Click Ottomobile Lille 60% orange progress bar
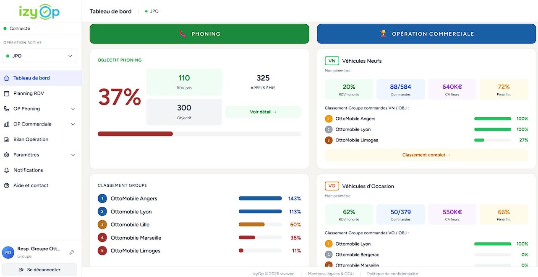This screenshot has width=538, height=277. pyautogui.click(x=260, y=225)
